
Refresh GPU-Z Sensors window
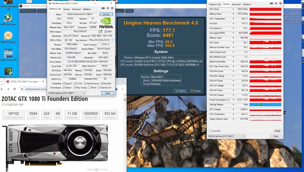pyautogui.click(x=276, y=3)
